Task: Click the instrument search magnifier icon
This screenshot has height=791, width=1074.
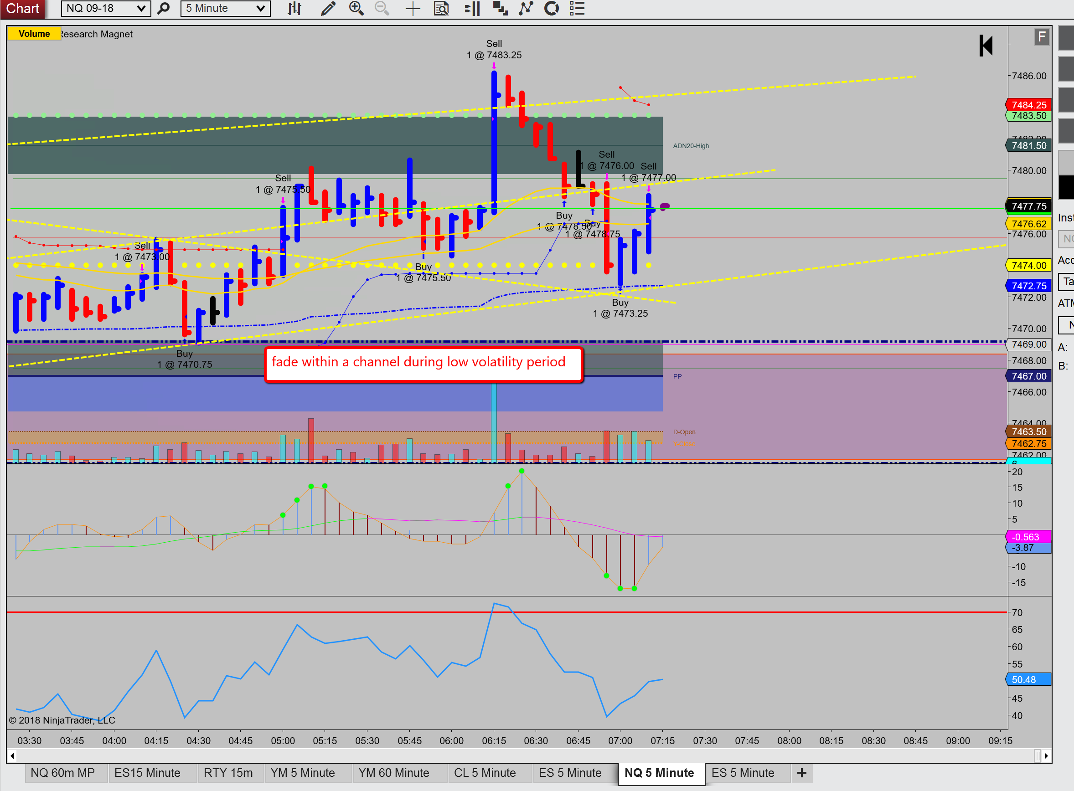Action: 163,9
